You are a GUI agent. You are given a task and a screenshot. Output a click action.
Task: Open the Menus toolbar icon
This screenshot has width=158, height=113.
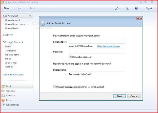click(x=127, y=8)
